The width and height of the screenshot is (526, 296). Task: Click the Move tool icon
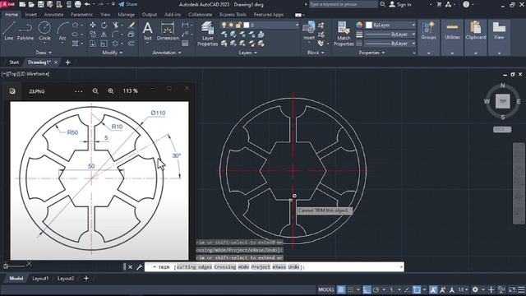tap(93, 25)
